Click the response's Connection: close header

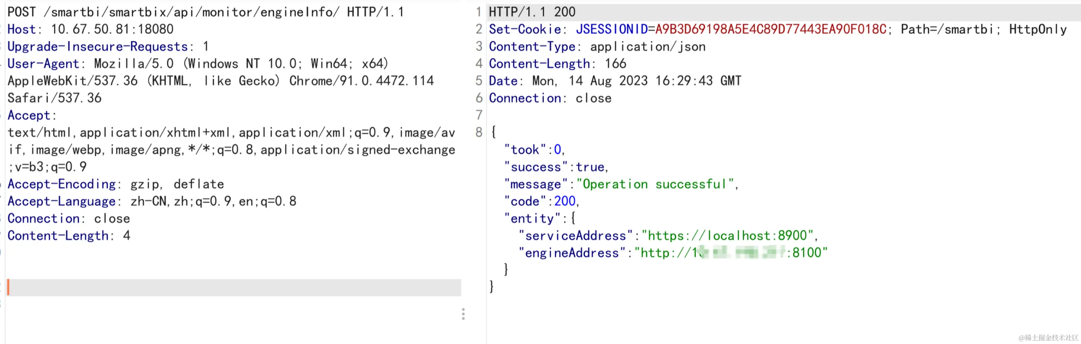[550, 98]
